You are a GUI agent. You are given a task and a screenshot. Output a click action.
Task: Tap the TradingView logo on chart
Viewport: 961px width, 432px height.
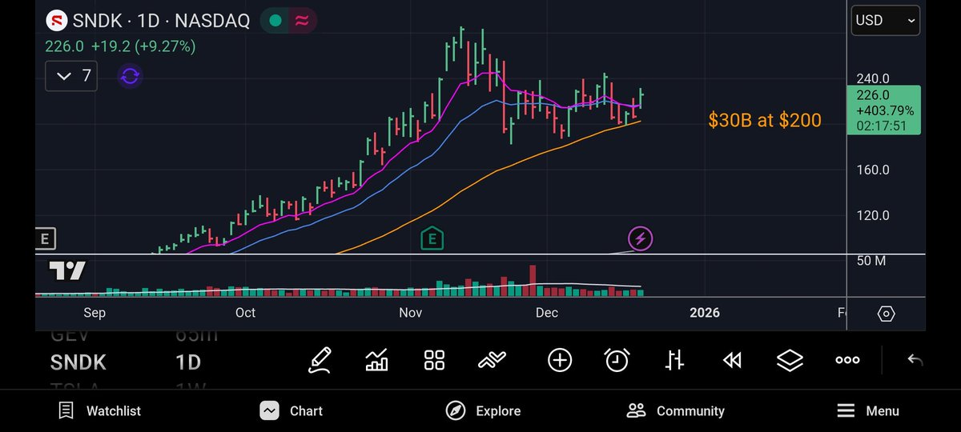pos(67,271)
